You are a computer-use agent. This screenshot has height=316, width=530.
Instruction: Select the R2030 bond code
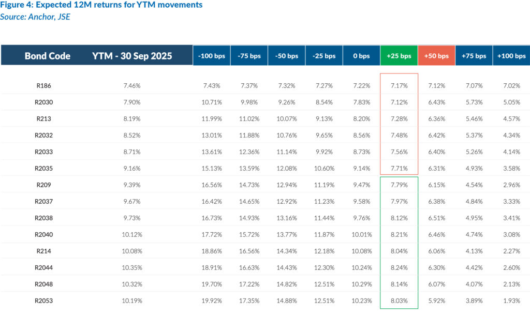(x=44, y=102)
